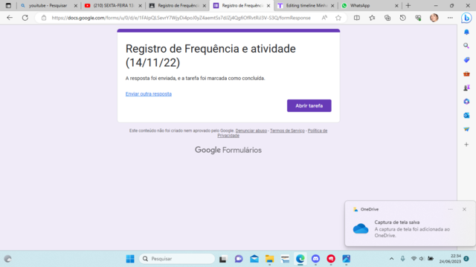Viewport: 476px width, 267px height.
Task: Click the address bar URL
Action: (181, 18)
